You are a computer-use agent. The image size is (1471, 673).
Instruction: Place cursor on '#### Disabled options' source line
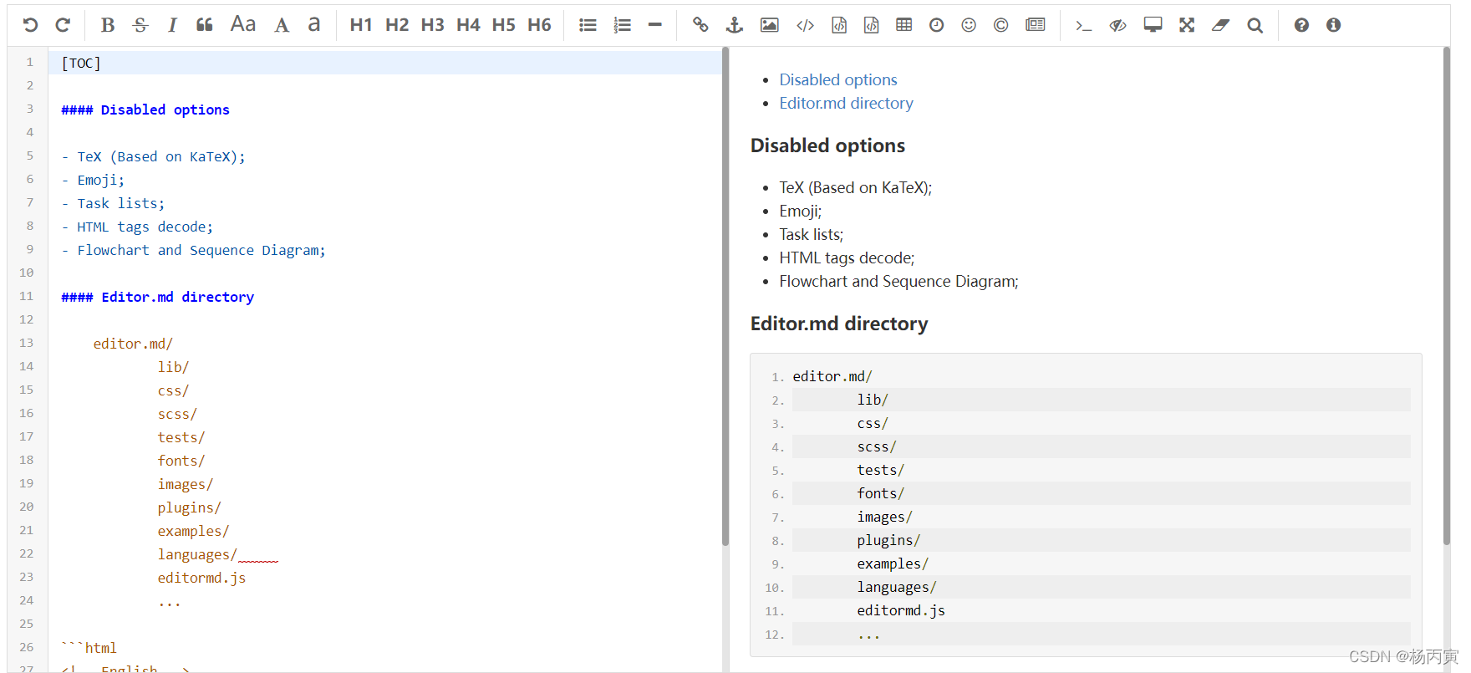click(x=145, y=110)
